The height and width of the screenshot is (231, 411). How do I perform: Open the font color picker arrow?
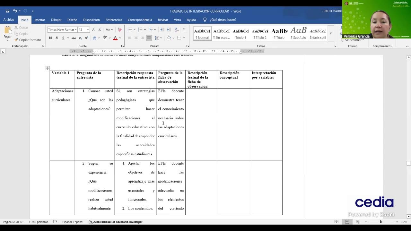click(120, 38)
